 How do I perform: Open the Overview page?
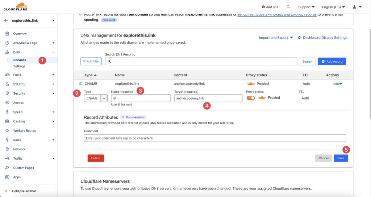click(20, 34)
